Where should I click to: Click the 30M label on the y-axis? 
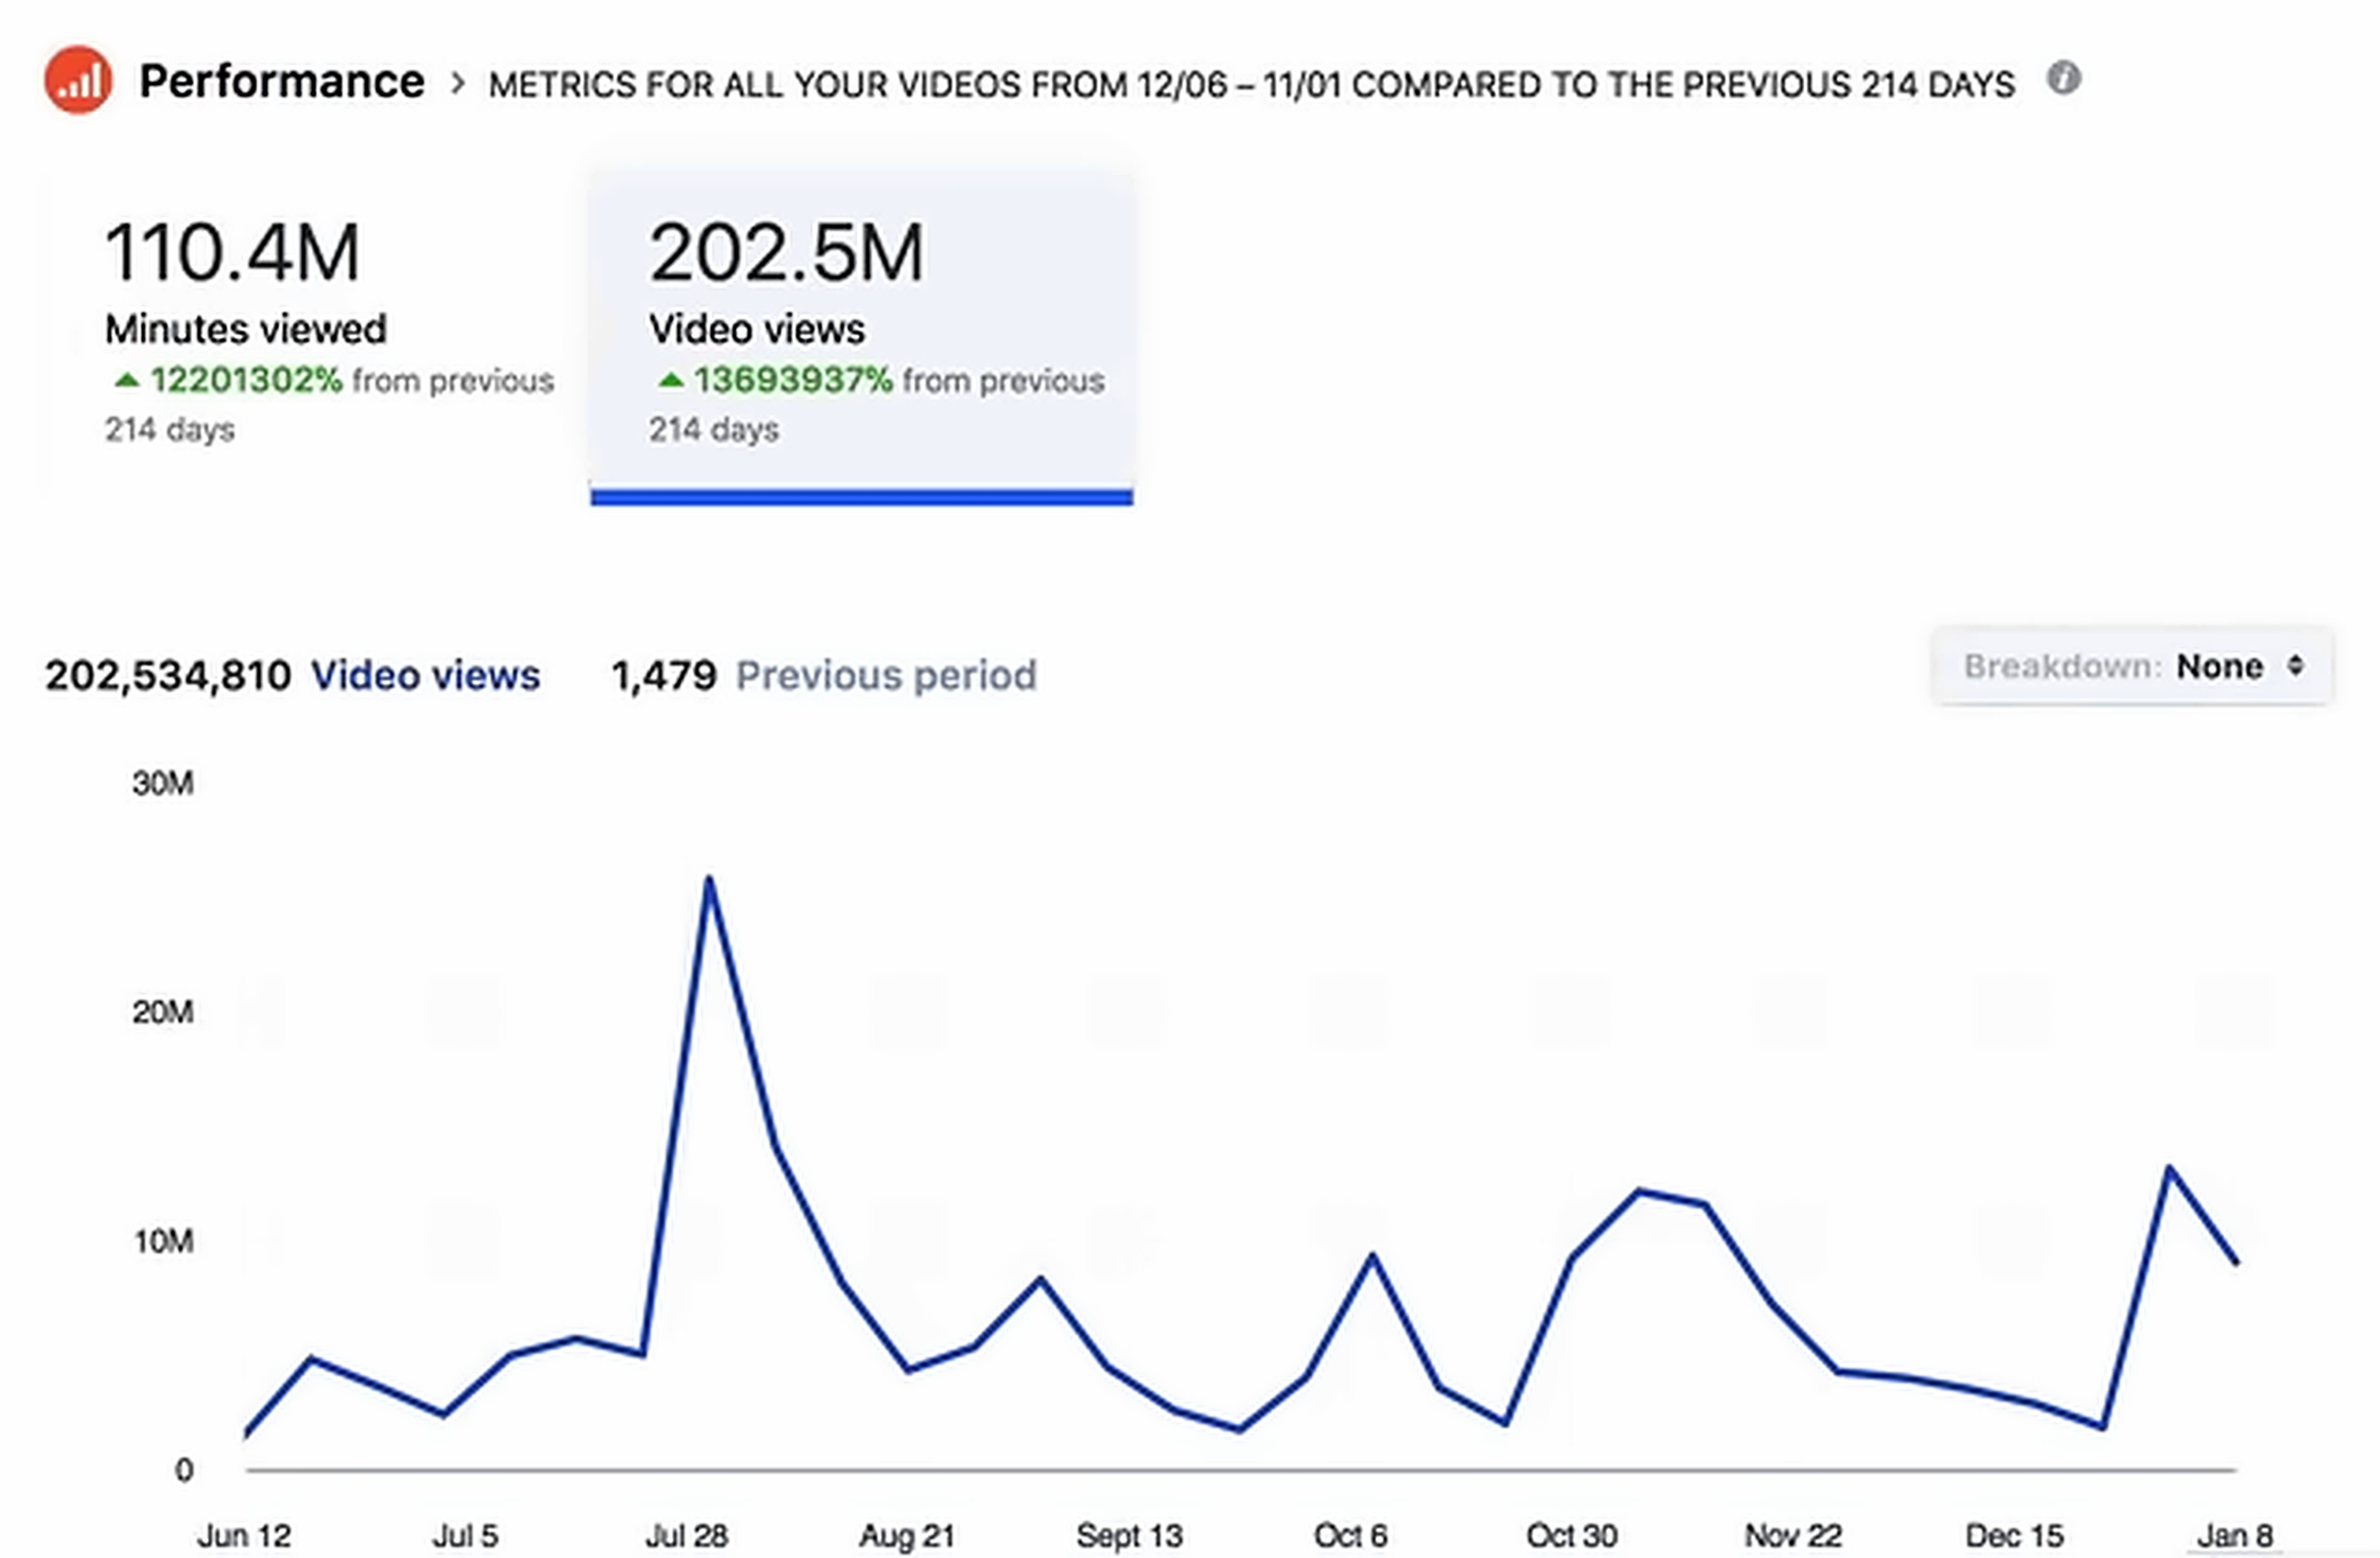(x=163, y=783)
